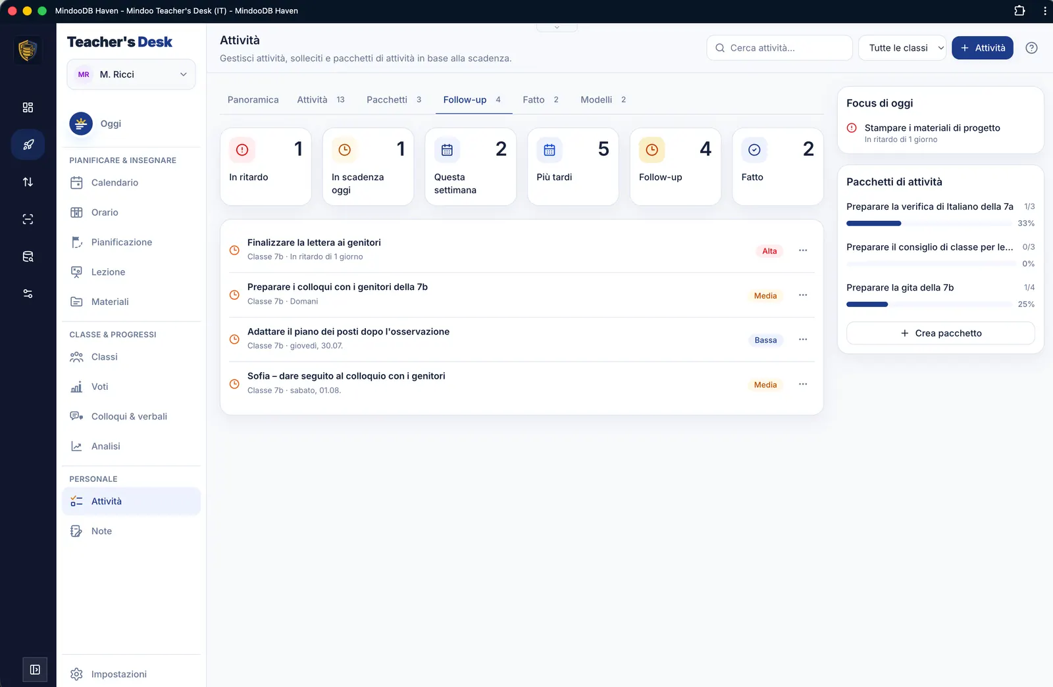Open Oggi in the sidebar
The width and height of the screenshot is (1053, 687).
point(131,124)
